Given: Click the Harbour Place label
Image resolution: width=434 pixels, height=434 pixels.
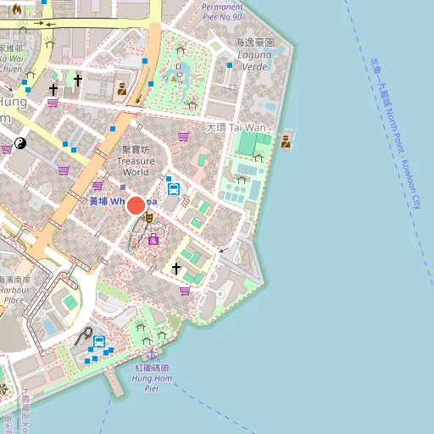Looking at the screenshot, I should [14, 290].
